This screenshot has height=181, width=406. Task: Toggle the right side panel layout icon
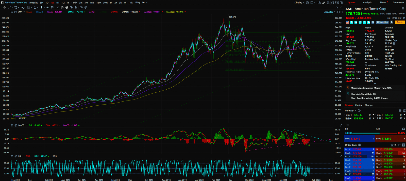point(342,3)
